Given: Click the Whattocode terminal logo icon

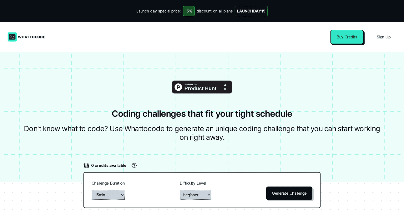Looking at the screenshot, I should 12,37.
